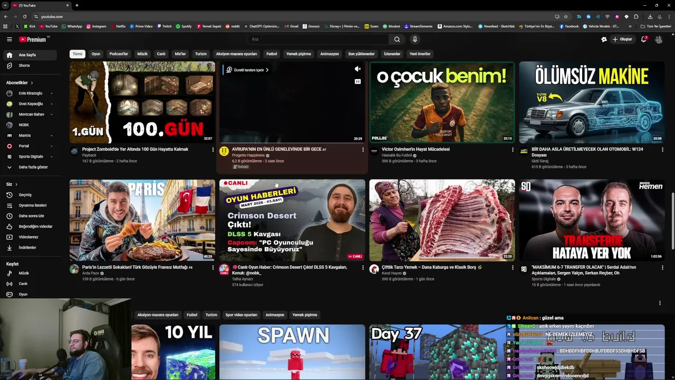Screen dimensions: 675x380
Task: Open Arda Pazır channel link
Action: pyautogui.click(x=91, y=273)
